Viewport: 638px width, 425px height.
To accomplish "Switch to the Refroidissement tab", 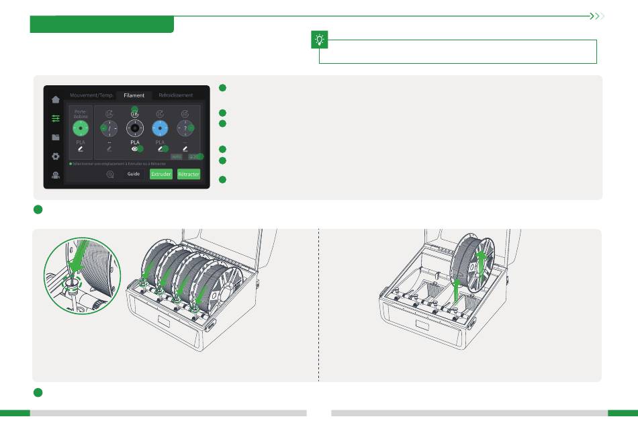I will pyautogui.click(x=176, y=95).
